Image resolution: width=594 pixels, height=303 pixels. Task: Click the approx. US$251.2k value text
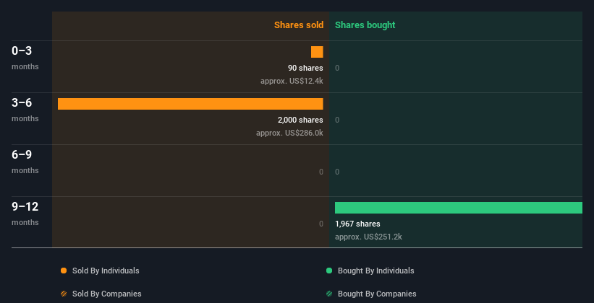coord(368,237)
